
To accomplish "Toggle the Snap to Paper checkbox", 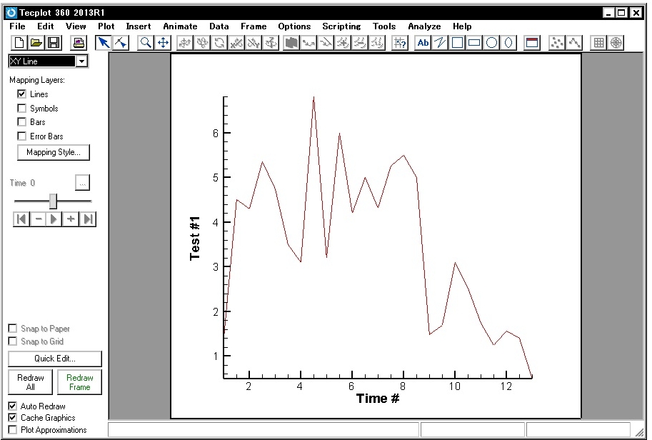I will point(12,329).
